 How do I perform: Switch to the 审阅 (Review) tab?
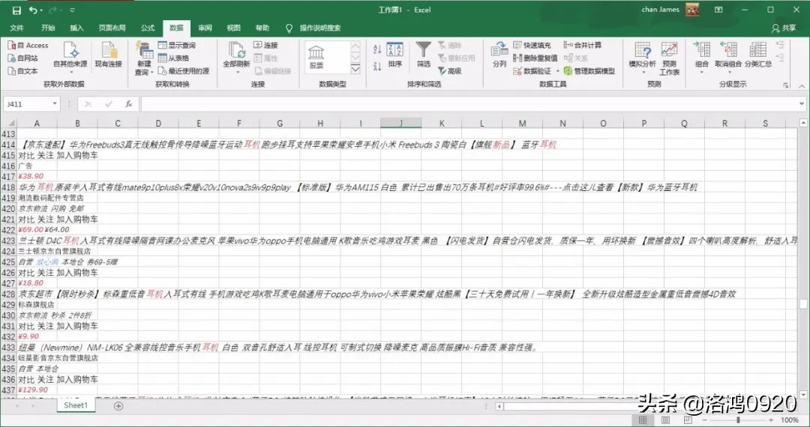(205, 28)
